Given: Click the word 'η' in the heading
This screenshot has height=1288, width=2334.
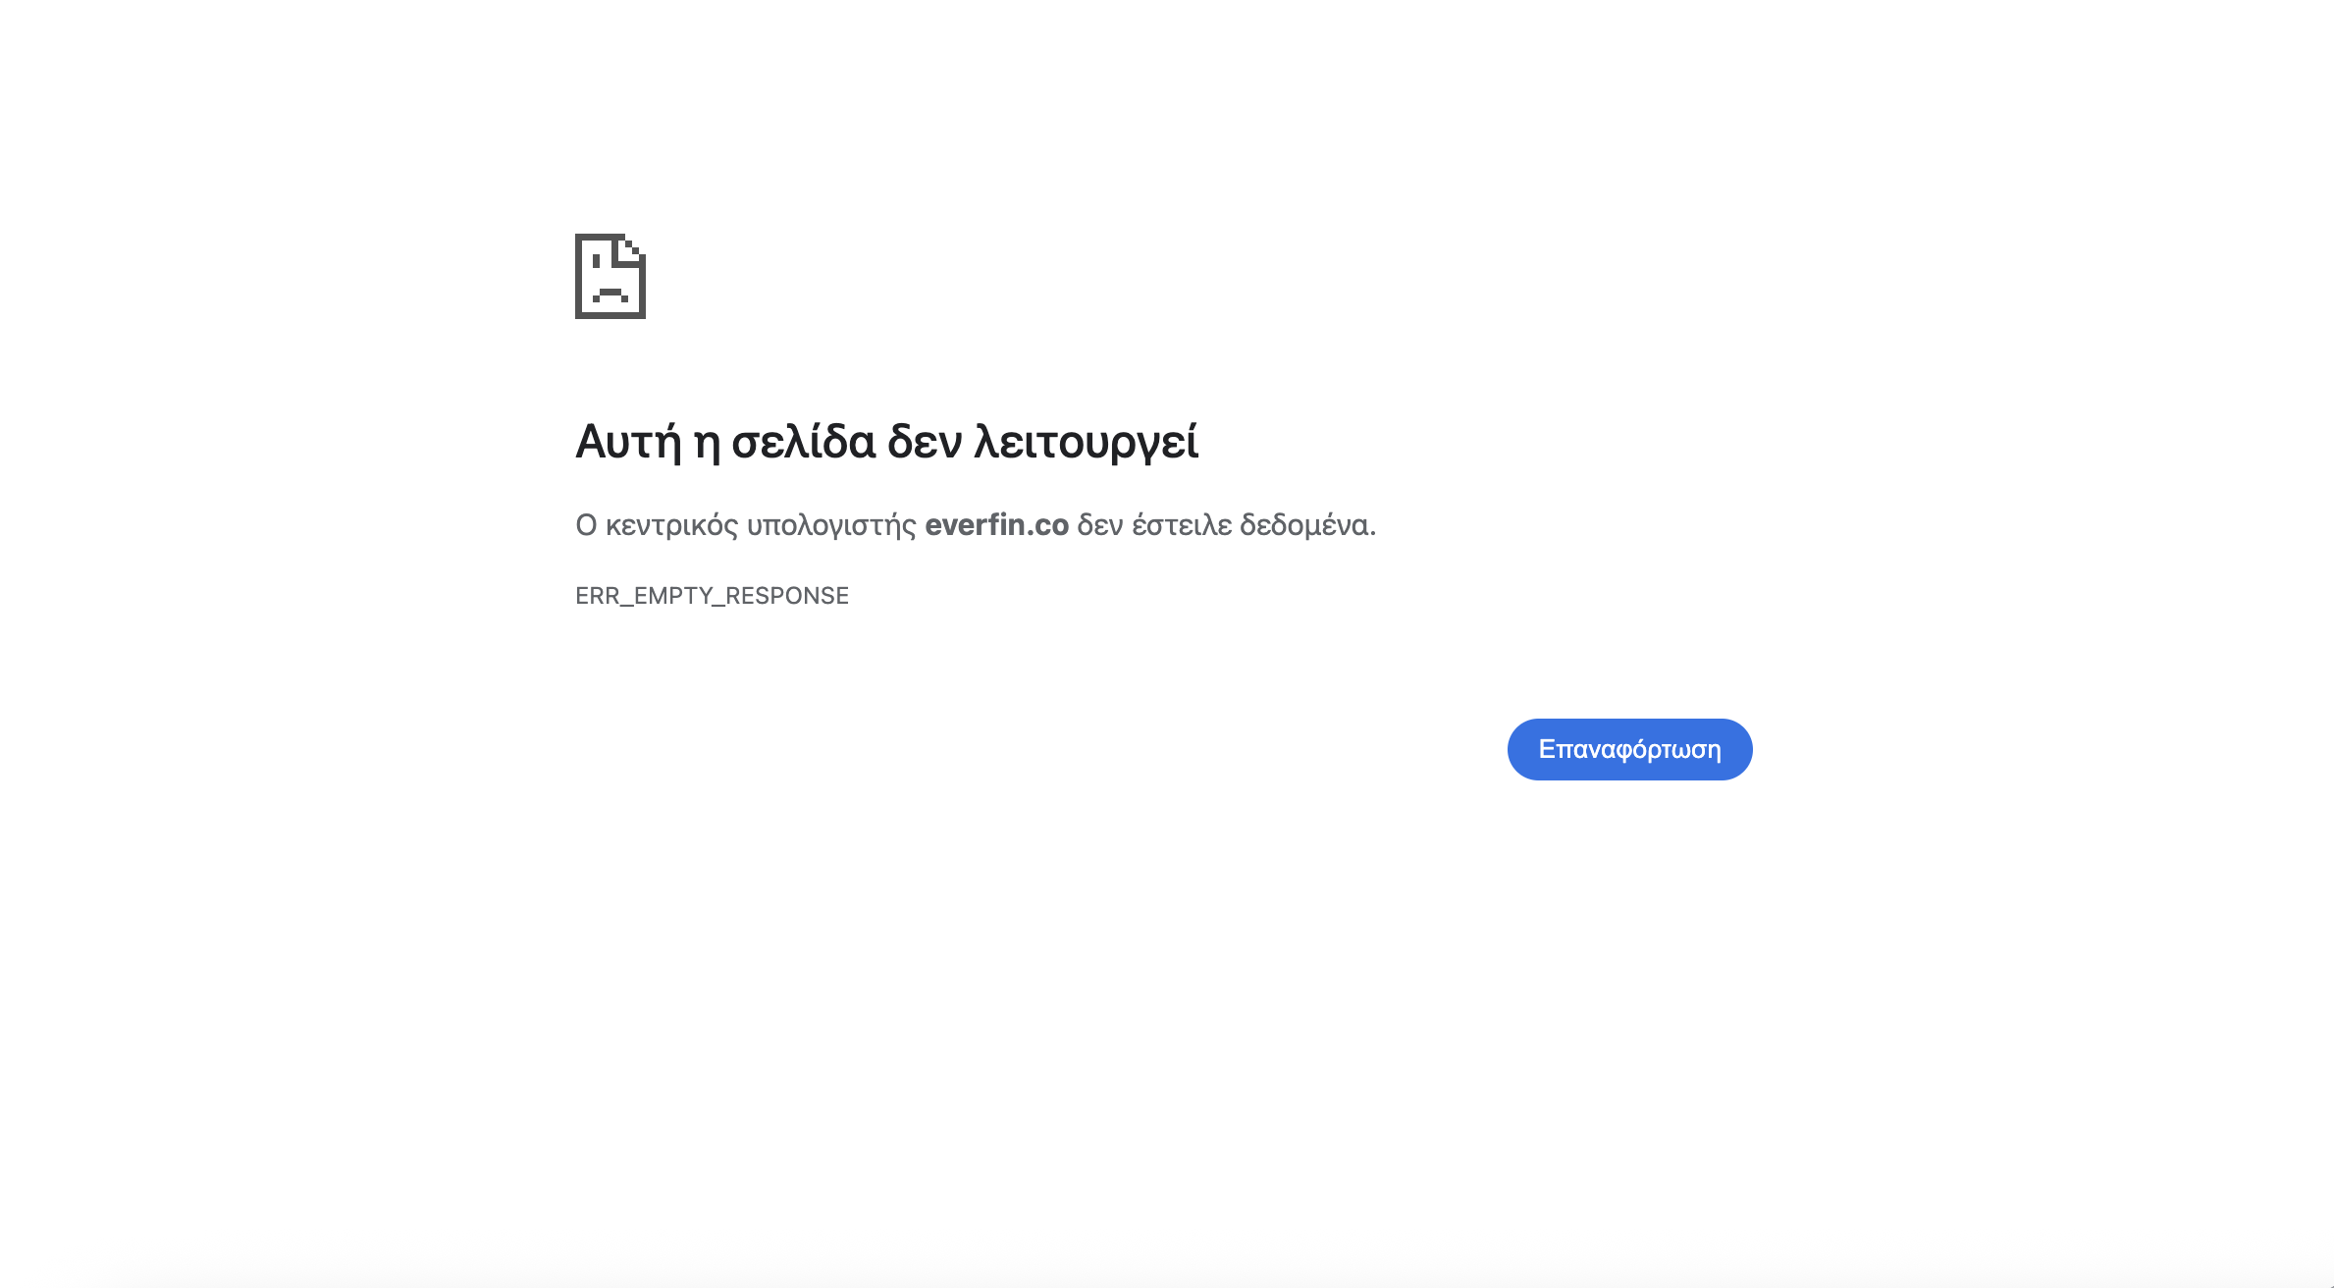Looking at the screenshot, I should coord(707,444).
